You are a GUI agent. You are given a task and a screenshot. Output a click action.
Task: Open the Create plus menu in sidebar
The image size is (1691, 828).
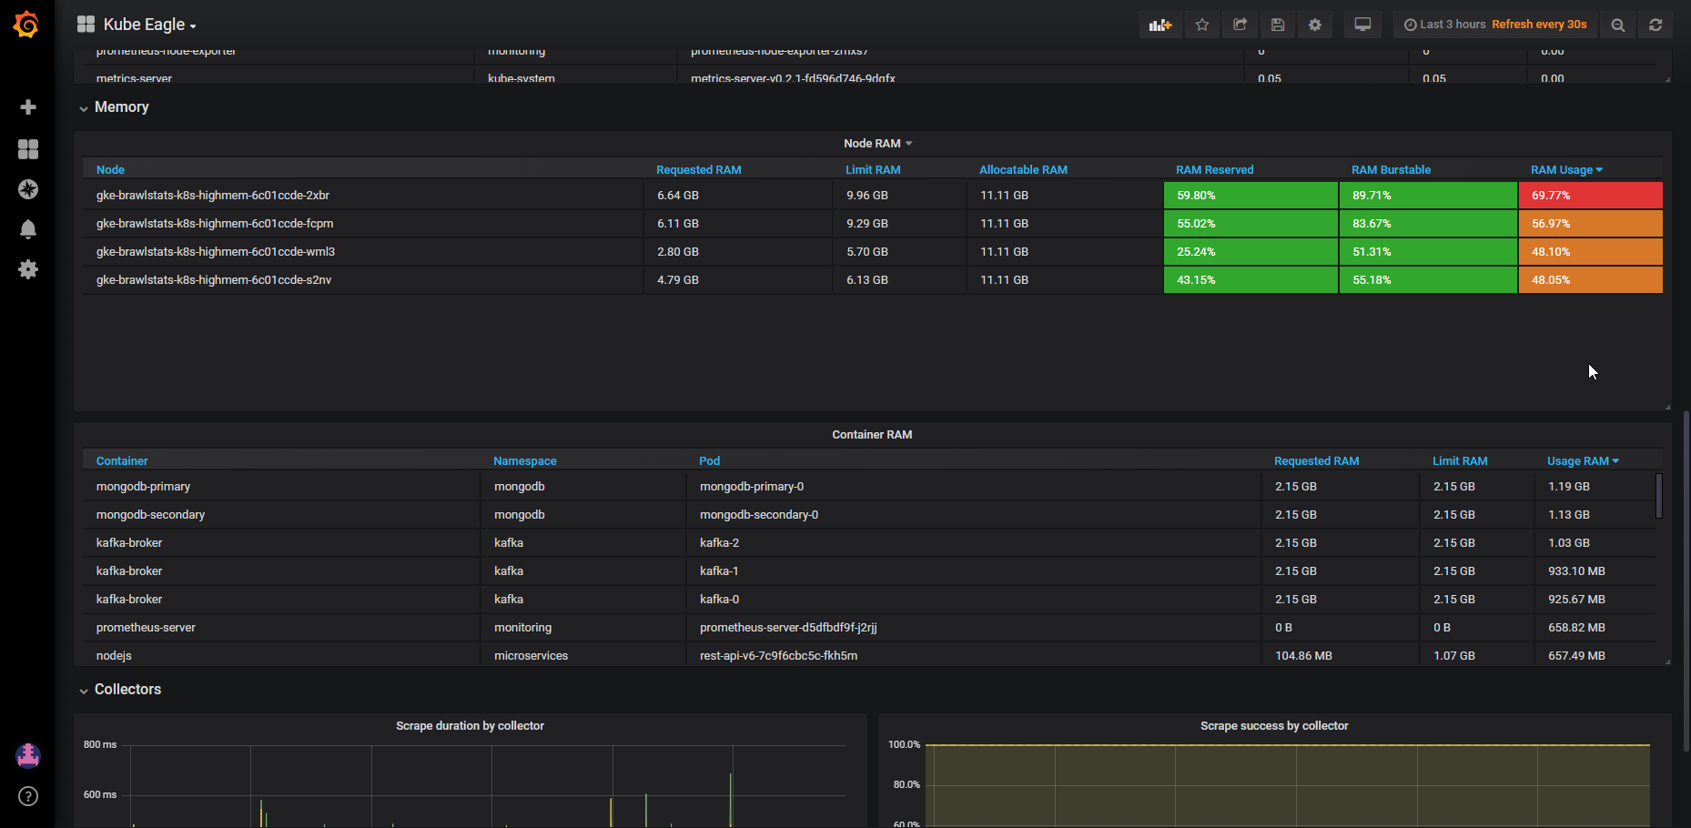28,107
